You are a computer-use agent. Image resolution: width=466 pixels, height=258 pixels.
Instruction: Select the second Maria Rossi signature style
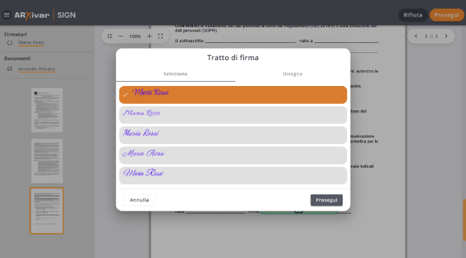[233, 115]
